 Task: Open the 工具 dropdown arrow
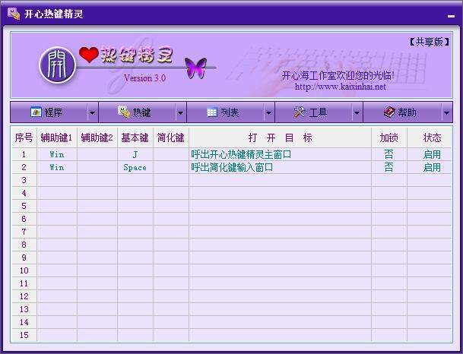[x=357, y=112]
